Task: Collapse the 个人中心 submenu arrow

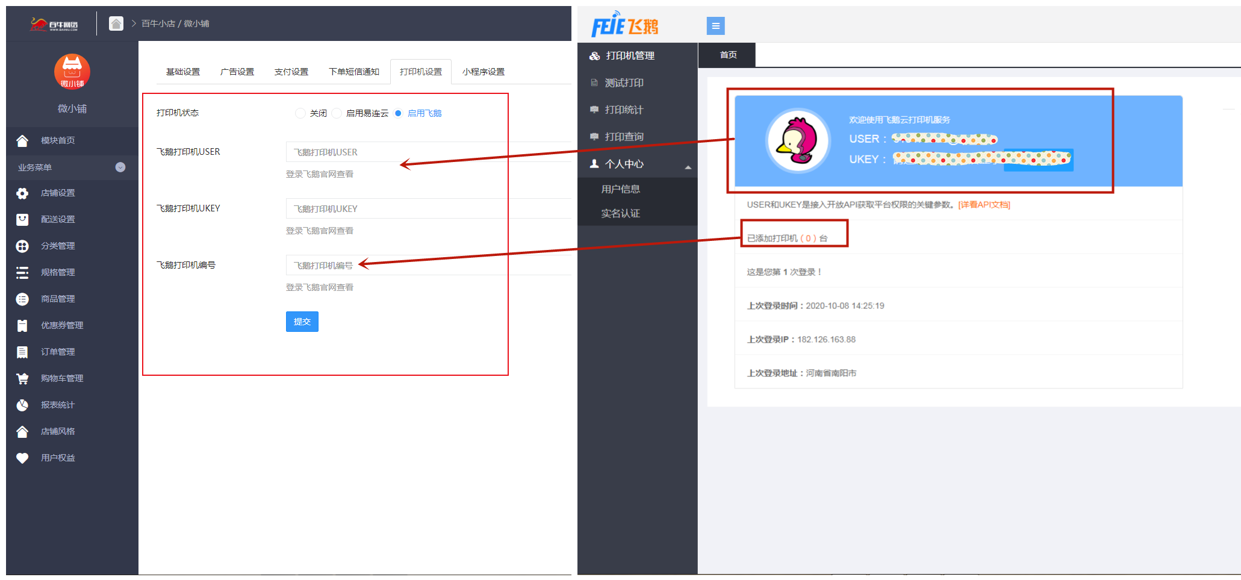Action: [x=688, y=167]
